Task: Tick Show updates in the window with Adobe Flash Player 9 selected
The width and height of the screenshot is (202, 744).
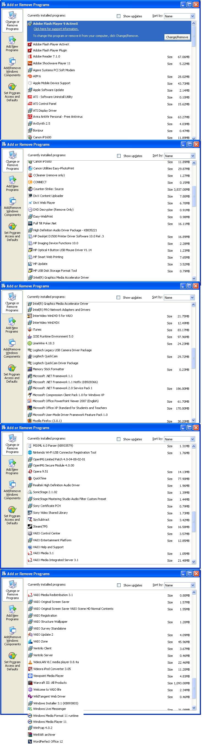Action: coord(118,16)
